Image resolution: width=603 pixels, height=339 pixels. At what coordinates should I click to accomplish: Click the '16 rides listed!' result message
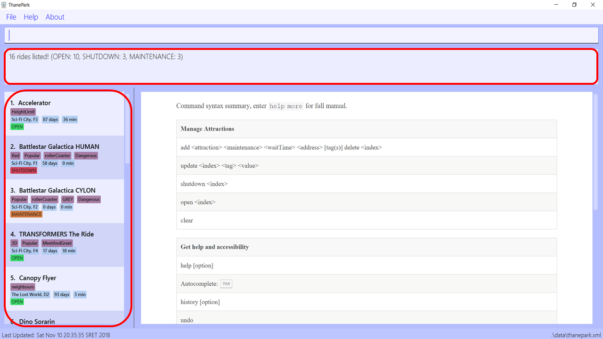click(96, 57)
